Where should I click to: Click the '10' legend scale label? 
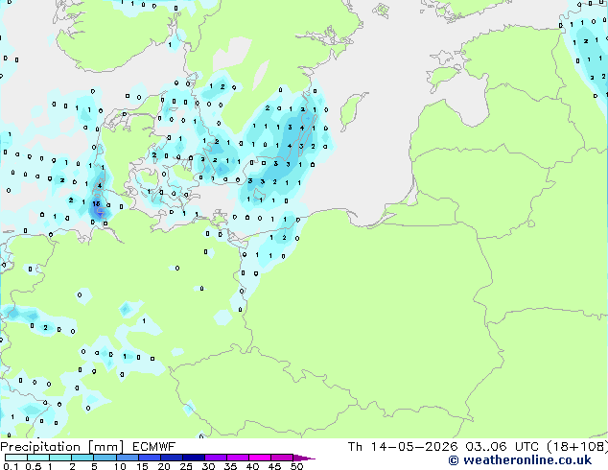pyautogui.click(x=120, y=466)
